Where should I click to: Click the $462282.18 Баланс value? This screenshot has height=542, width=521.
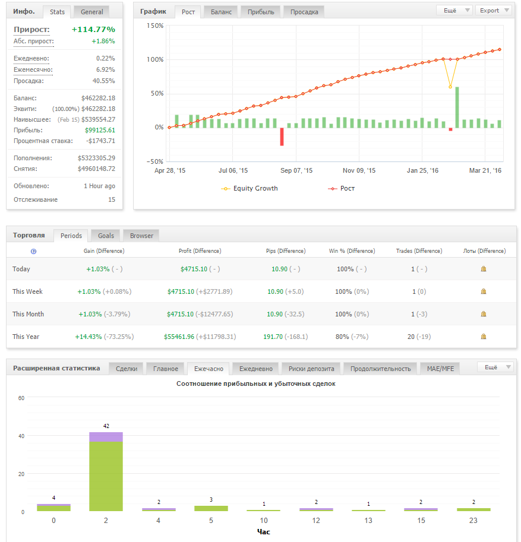[x=98, y=98]
